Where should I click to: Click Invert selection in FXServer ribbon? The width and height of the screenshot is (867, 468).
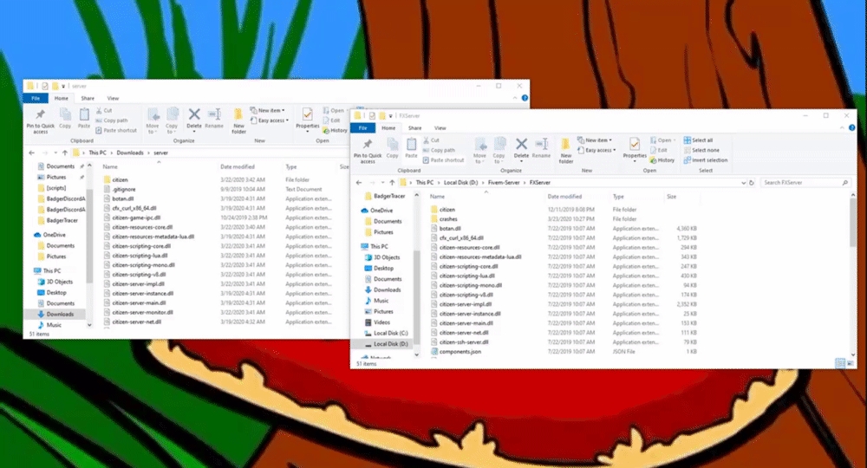click(709, 160)
